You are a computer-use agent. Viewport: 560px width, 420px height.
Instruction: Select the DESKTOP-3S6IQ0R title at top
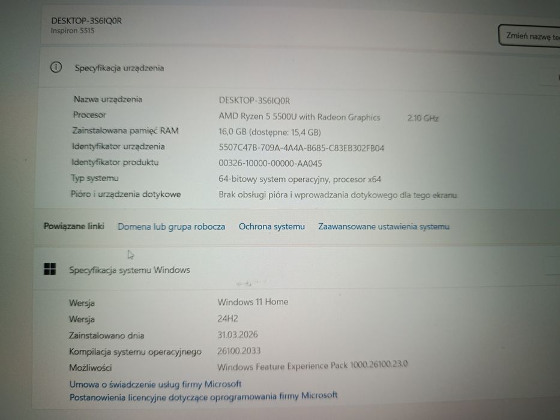86,21
